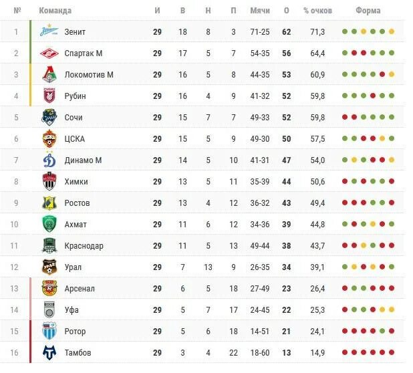Click the % очков column header
The height and width of the screenshot is (373, 413).
[x=317, y=11]
